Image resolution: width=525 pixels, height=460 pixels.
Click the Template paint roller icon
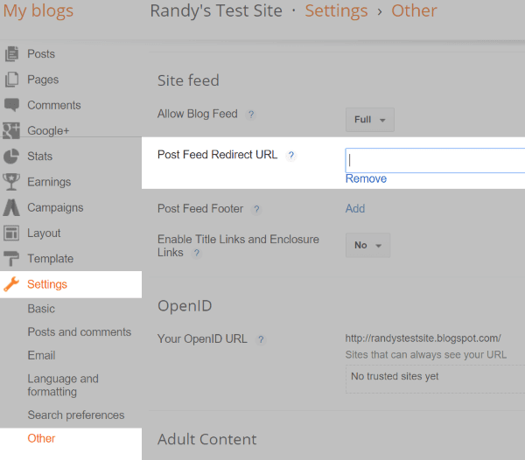11,259
